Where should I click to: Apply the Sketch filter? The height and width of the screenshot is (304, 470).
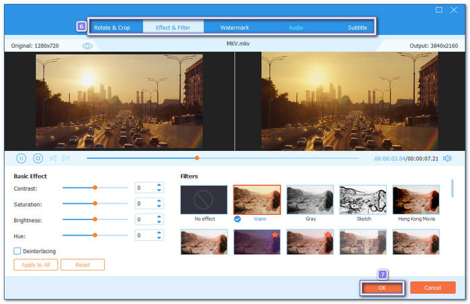pyautogui.click(x=363, y=200)
